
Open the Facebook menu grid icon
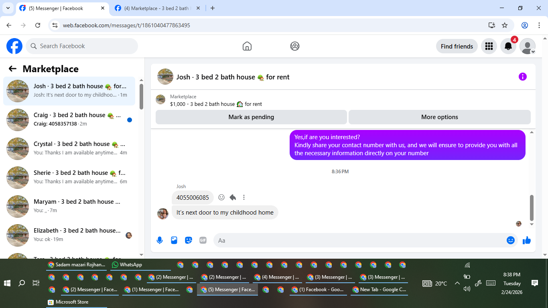(x=489, y=46)
